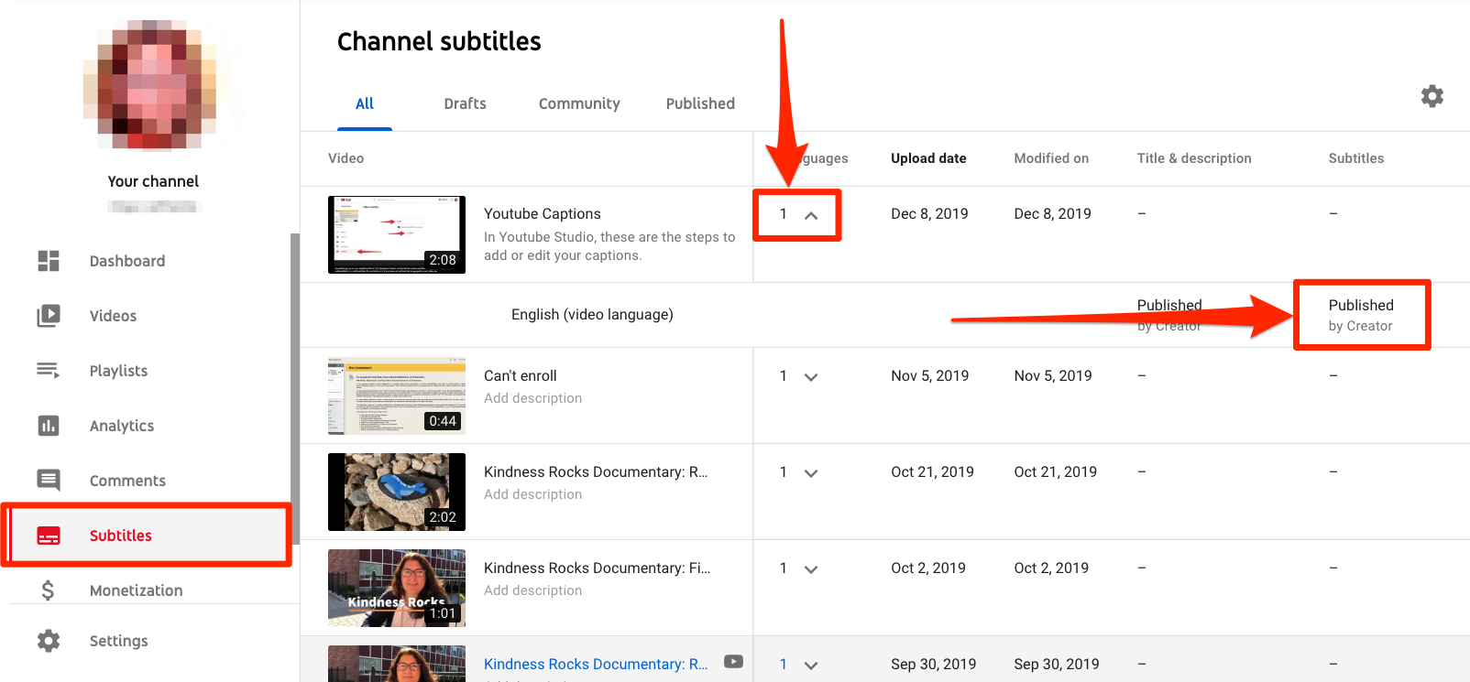Switch to the Drafts tab
1470x682 pixels.
465,103
